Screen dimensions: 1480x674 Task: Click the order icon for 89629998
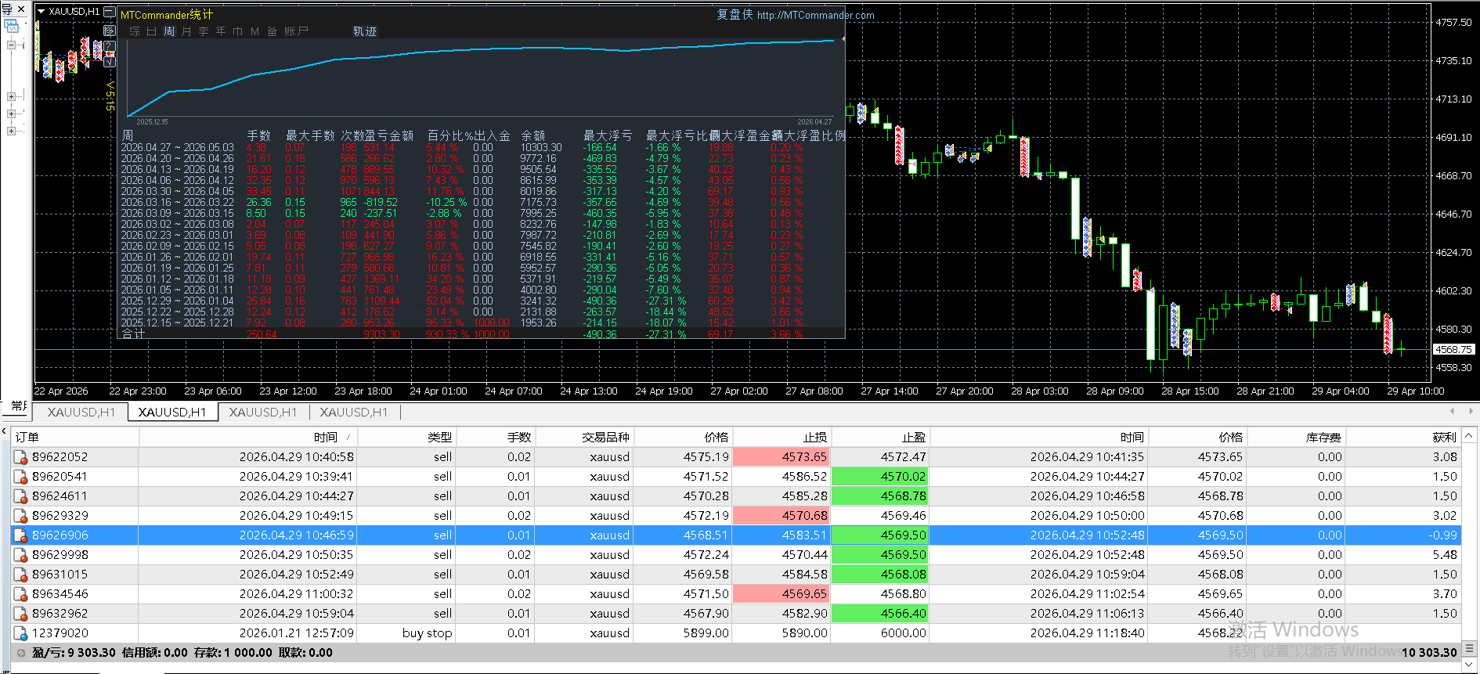pyautogui.click(x=22, y=555)
